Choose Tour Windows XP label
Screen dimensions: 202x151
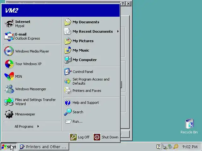click(28, 64)
